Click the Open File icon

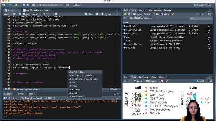(16, 5)
